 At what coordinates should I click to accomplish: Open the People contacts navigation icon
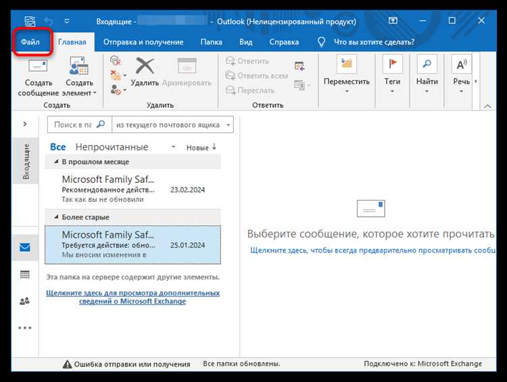click(25, 301)
